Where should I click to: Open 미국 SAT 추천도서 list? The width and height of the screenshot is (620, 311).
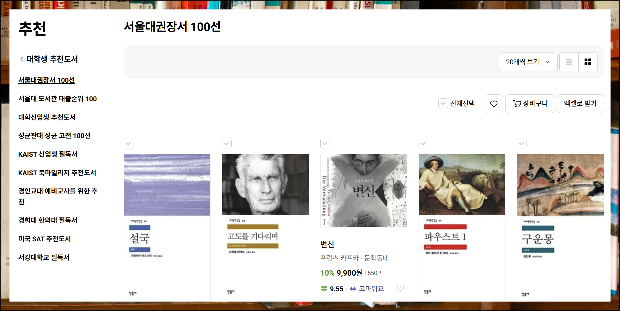point(44,239)
